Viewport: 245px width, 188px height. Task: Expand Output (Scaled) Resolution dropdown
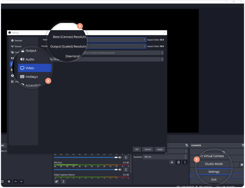116,46
